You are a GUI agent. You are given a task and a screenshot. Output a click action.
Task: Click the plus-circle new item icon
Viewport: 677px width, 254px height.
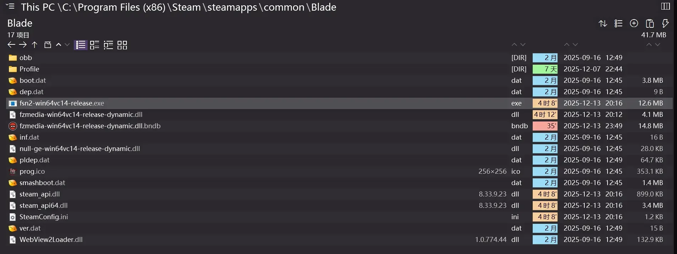[634, 23]
